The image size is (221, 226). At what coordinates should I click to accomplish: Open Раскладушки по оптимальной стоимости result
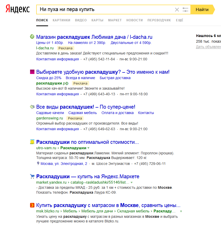pyautogui.click(x=87, y=142)
